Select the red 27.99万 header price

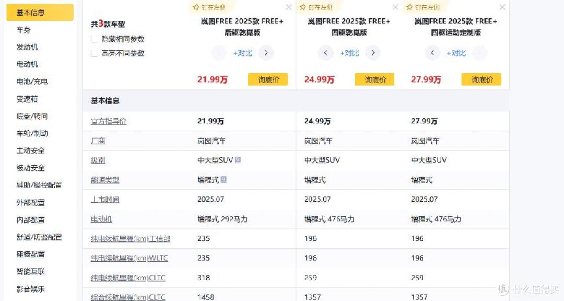click(x=426, y=79)
